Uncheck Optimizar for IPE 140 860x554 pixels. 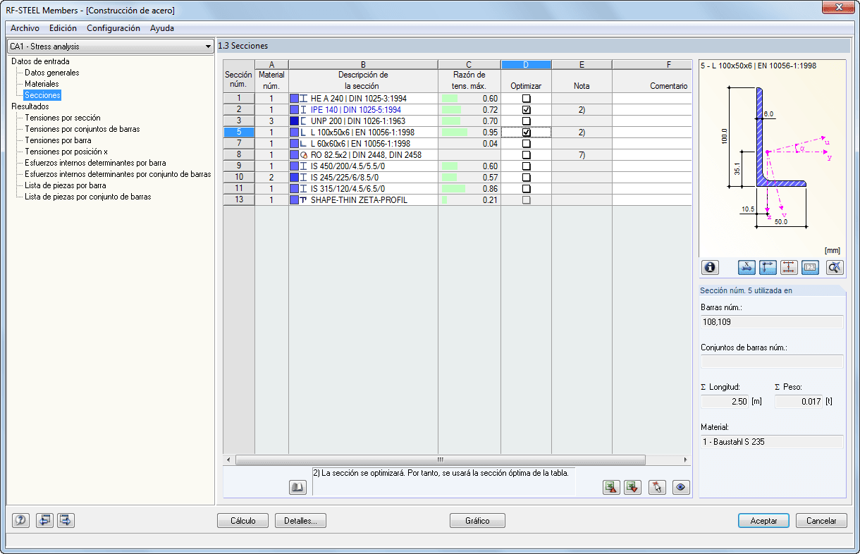point(526,110)
